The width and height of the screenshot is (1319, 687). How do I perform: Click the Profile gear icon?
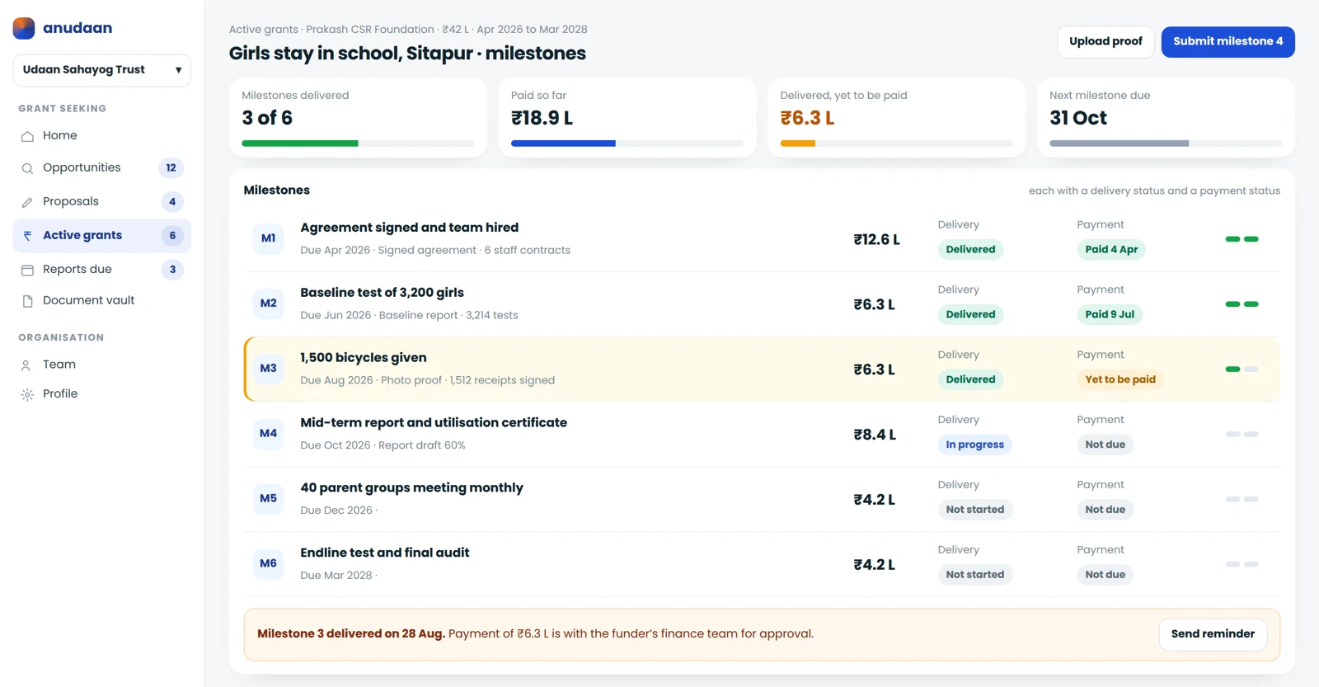(x=27, y=394)
